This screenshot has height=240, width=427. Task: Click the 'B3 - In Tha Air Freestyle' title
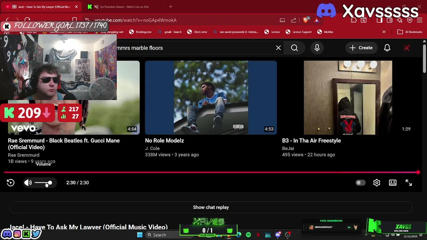click(x=312, y=141)
